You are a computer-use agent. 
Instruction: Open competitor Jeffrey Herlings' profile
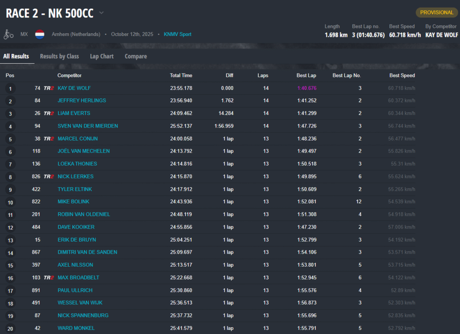point(82,101)
